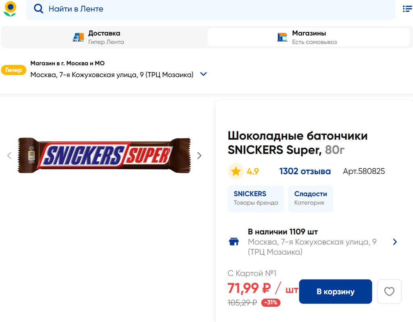The width and height of the screenshot is (413, 322).
Task: Switch to the Доставка tab
Action: pyautogui.click(x=104, y=37)
